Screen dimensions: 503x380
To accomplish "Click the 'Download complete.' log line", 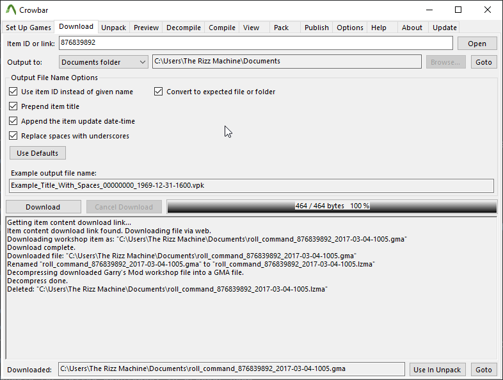I will [x=42, y=247].
